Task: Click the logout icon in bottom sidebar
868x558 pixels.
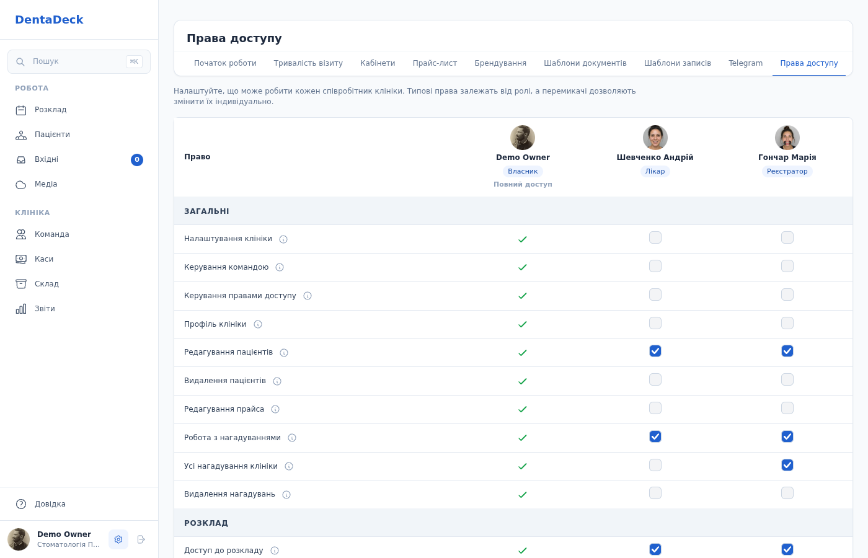Action: point(141,539)
